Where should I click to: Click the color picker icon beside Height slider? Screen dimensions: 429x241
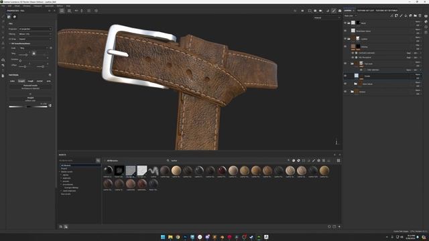tap(50, 105)
